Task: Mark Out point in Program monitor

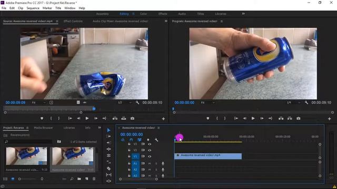Action: (x=225, y=118)
